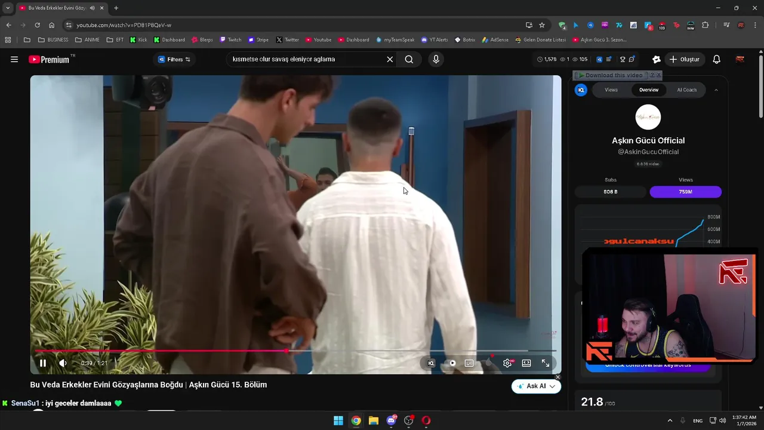Go back in Chrome
Screen dimensions: 764x430
(x=8, y=25)
